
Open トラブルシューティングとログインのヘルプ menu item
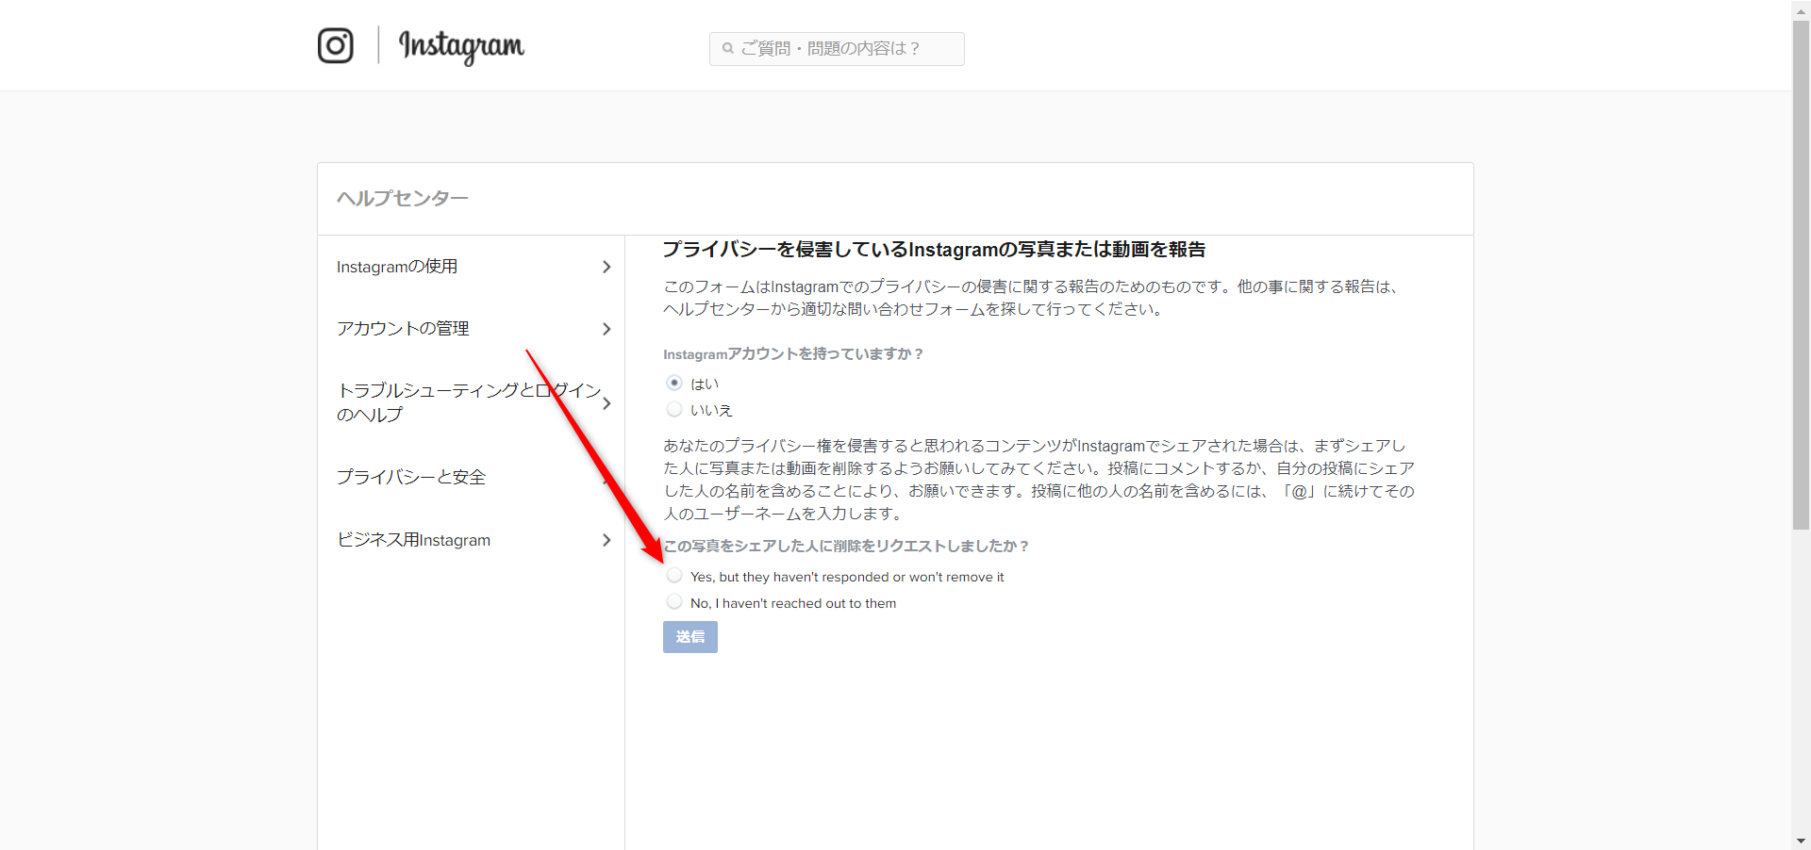(x=469, y=402)
